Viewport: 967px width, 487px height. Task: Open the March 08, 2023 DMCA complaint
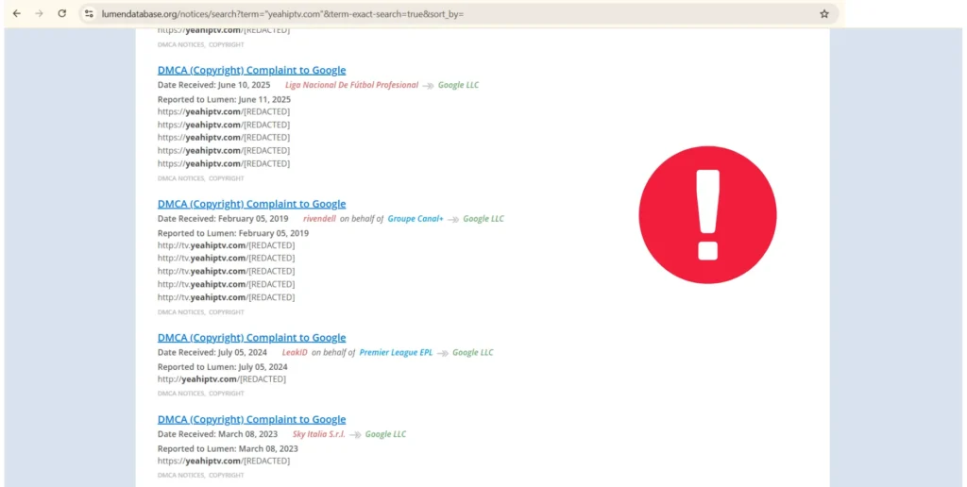[x=251, y=420]
